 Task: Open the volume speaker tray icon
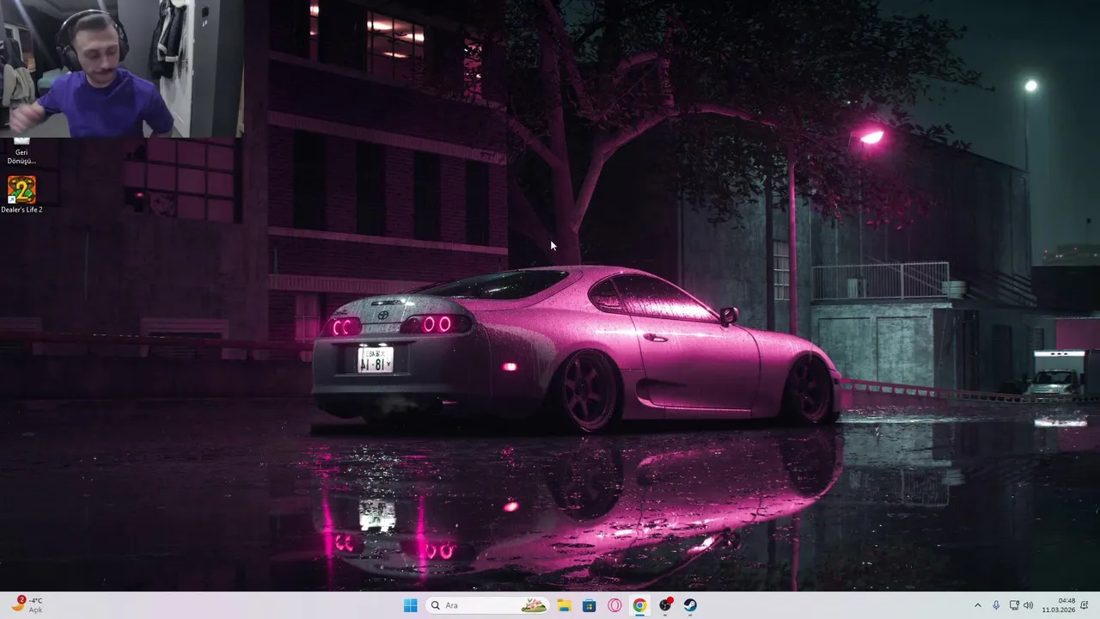coord(1029,605)
